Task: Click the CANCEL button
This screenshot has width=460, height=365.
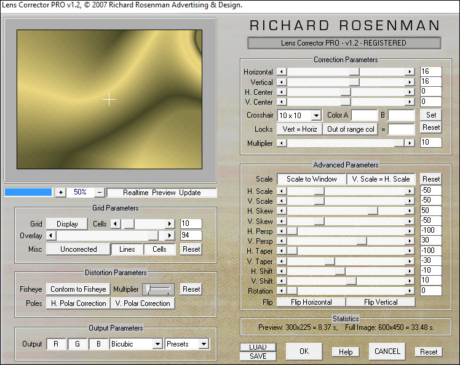Action: pos(387,351)
